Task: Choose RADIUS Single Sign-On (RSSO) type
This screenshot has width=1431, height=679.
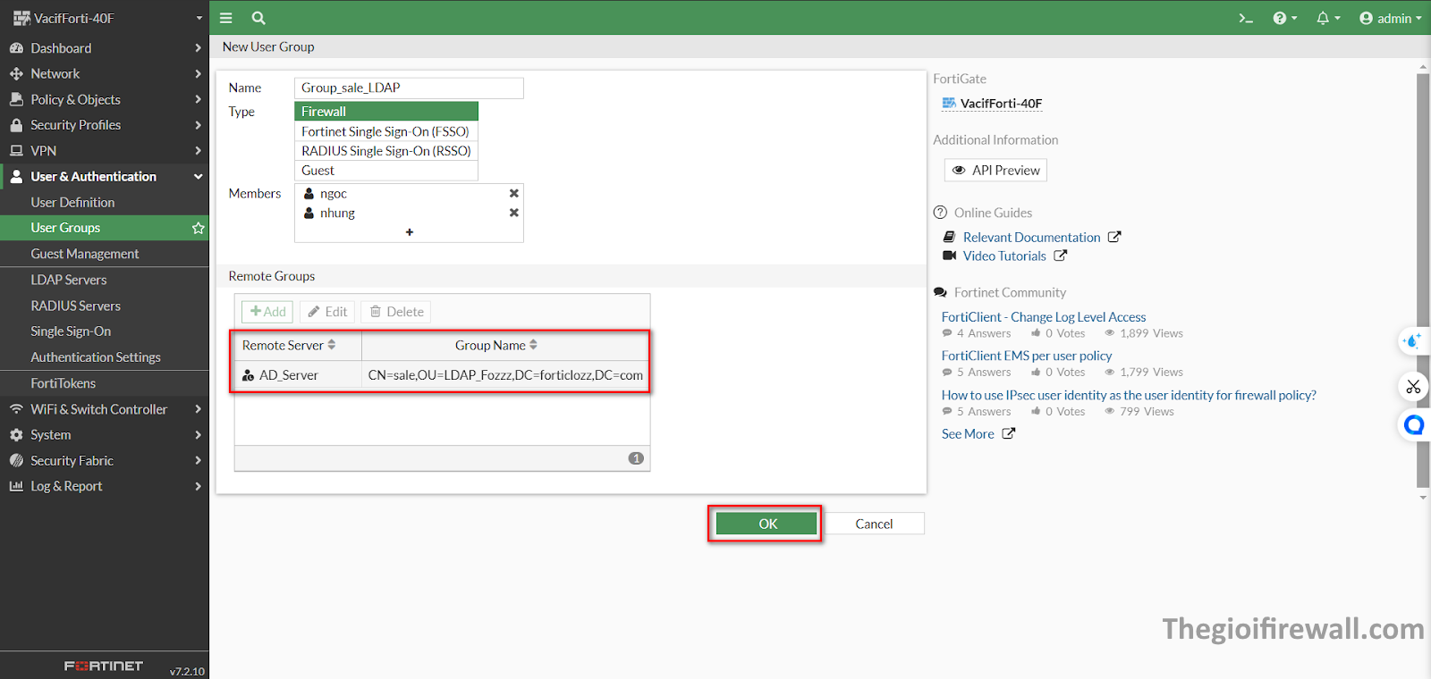Action: point(385,151)
